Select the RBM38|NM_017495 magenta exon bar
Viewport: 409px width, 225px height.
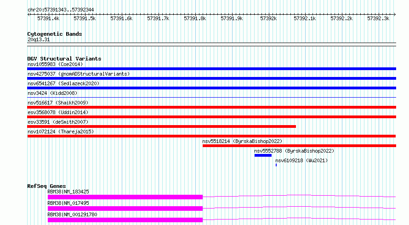[125, 209]
